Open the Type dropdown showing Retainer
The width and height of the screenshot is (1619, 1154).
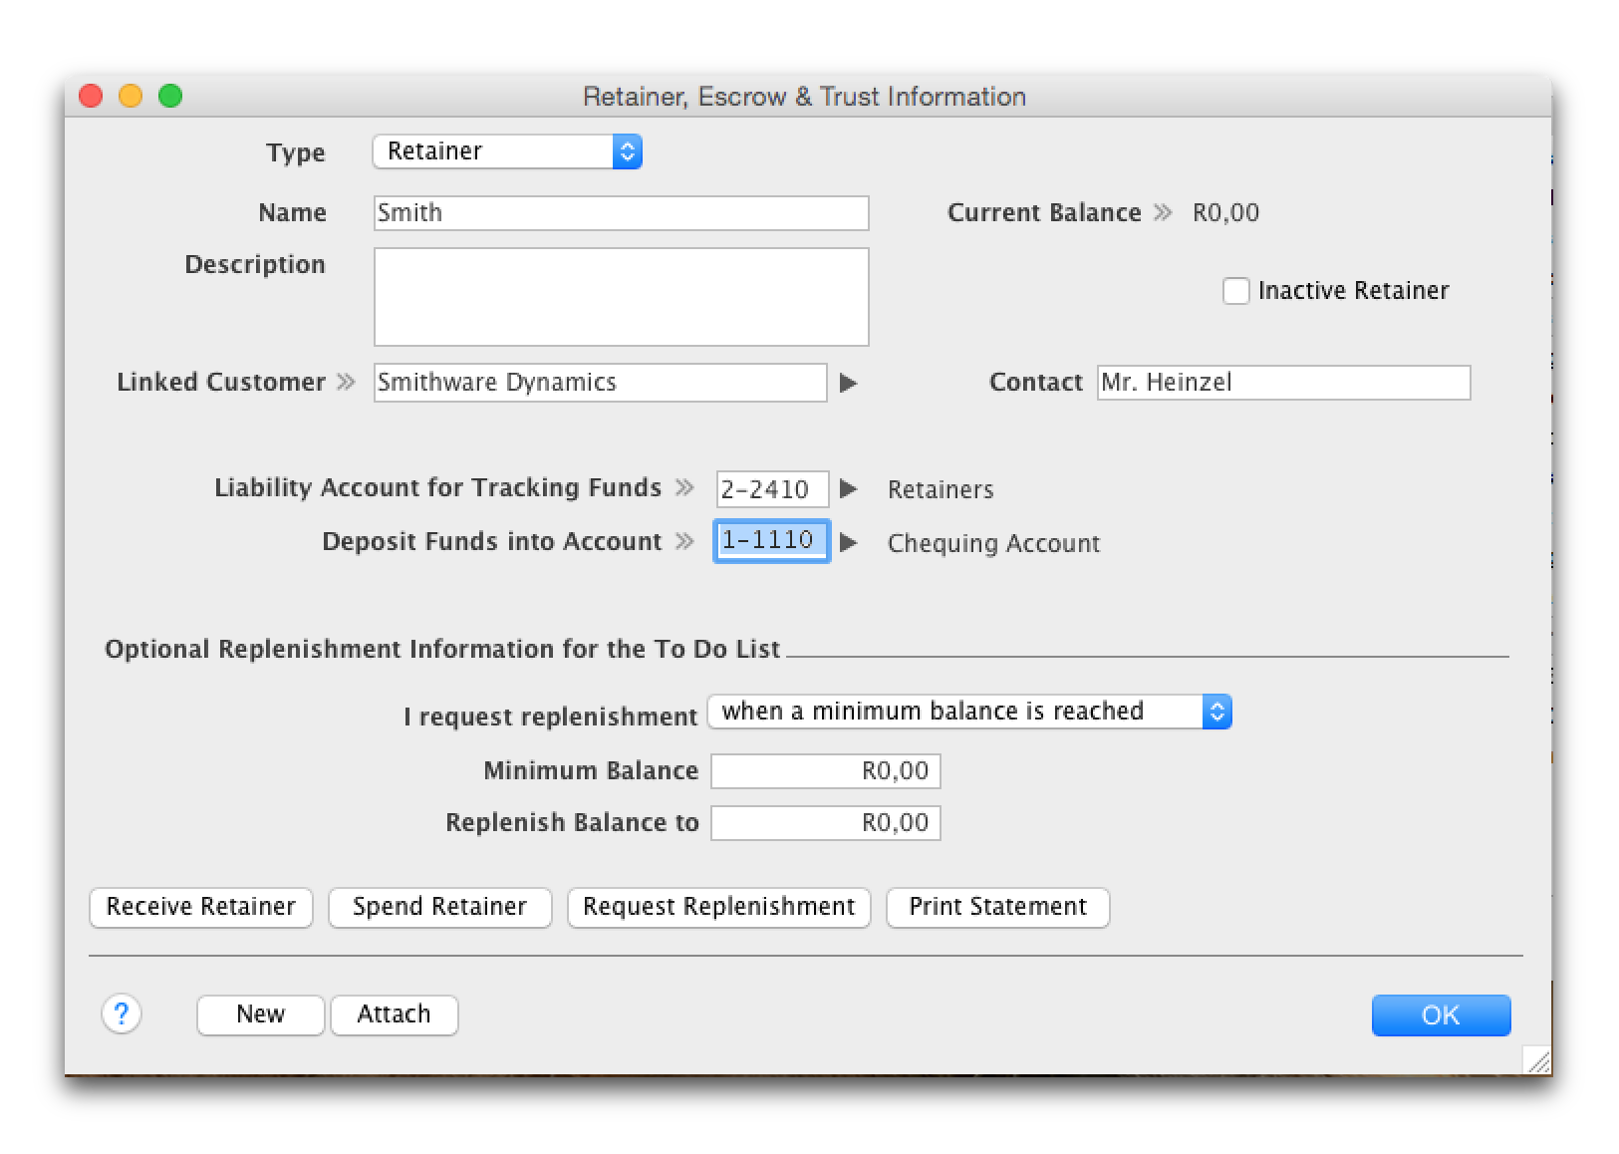click(507, 151)
